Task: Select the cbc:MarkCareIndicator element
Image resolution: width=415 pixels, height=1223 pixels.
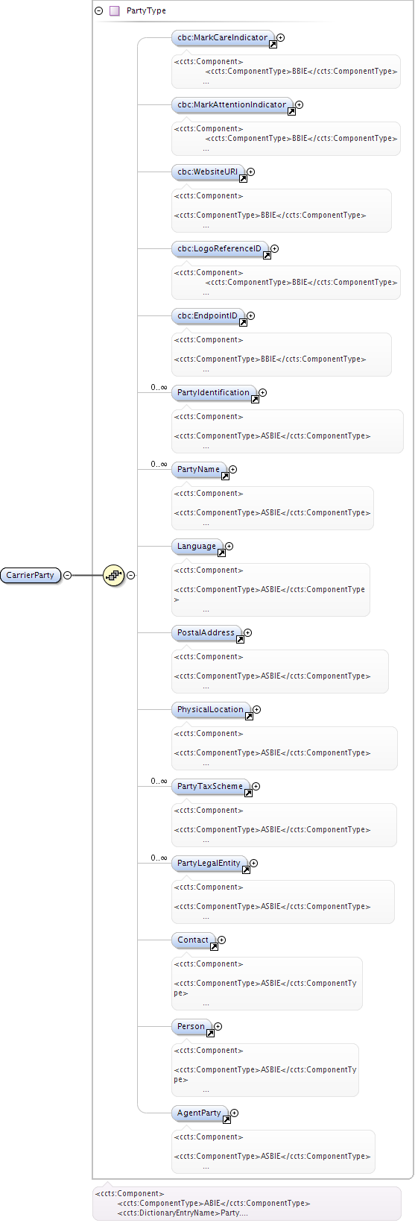Action: point(223,38)
